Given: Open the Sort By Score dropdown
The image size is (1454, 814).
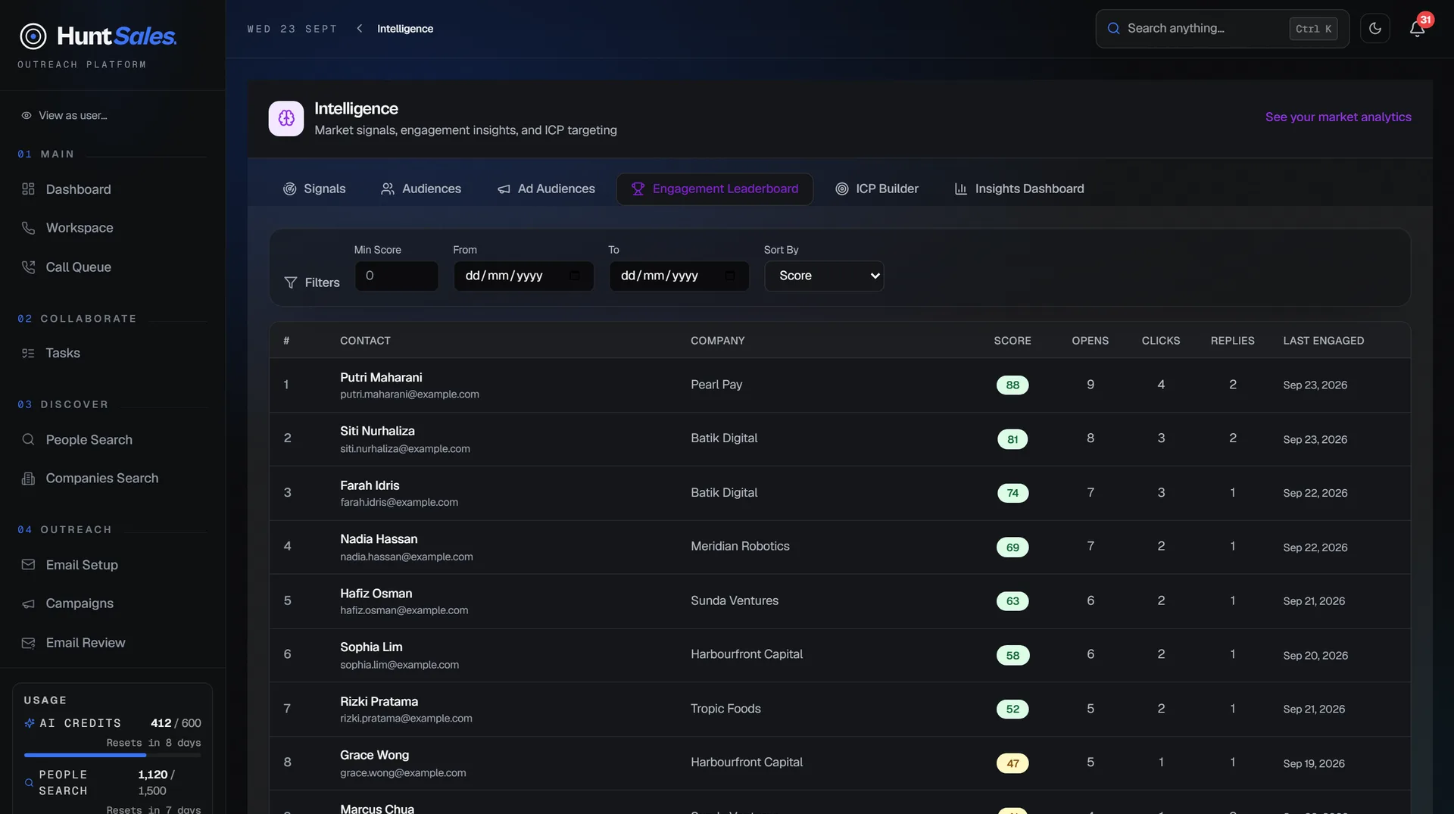Looking at the screenshot, I should pyautogui.click(x=824, y=276).
